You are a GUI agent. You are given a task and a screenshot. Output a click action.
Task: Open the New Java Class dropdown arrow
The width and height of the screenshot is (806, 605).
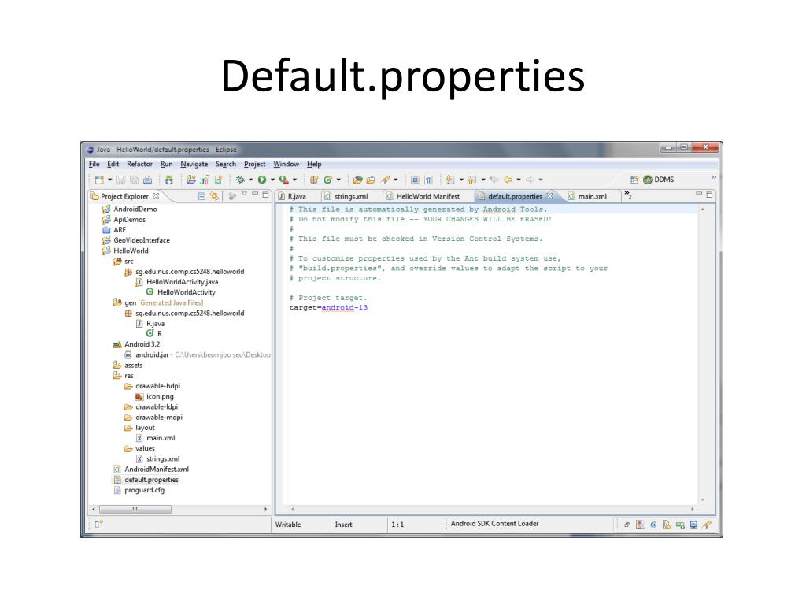pos(338,180)
